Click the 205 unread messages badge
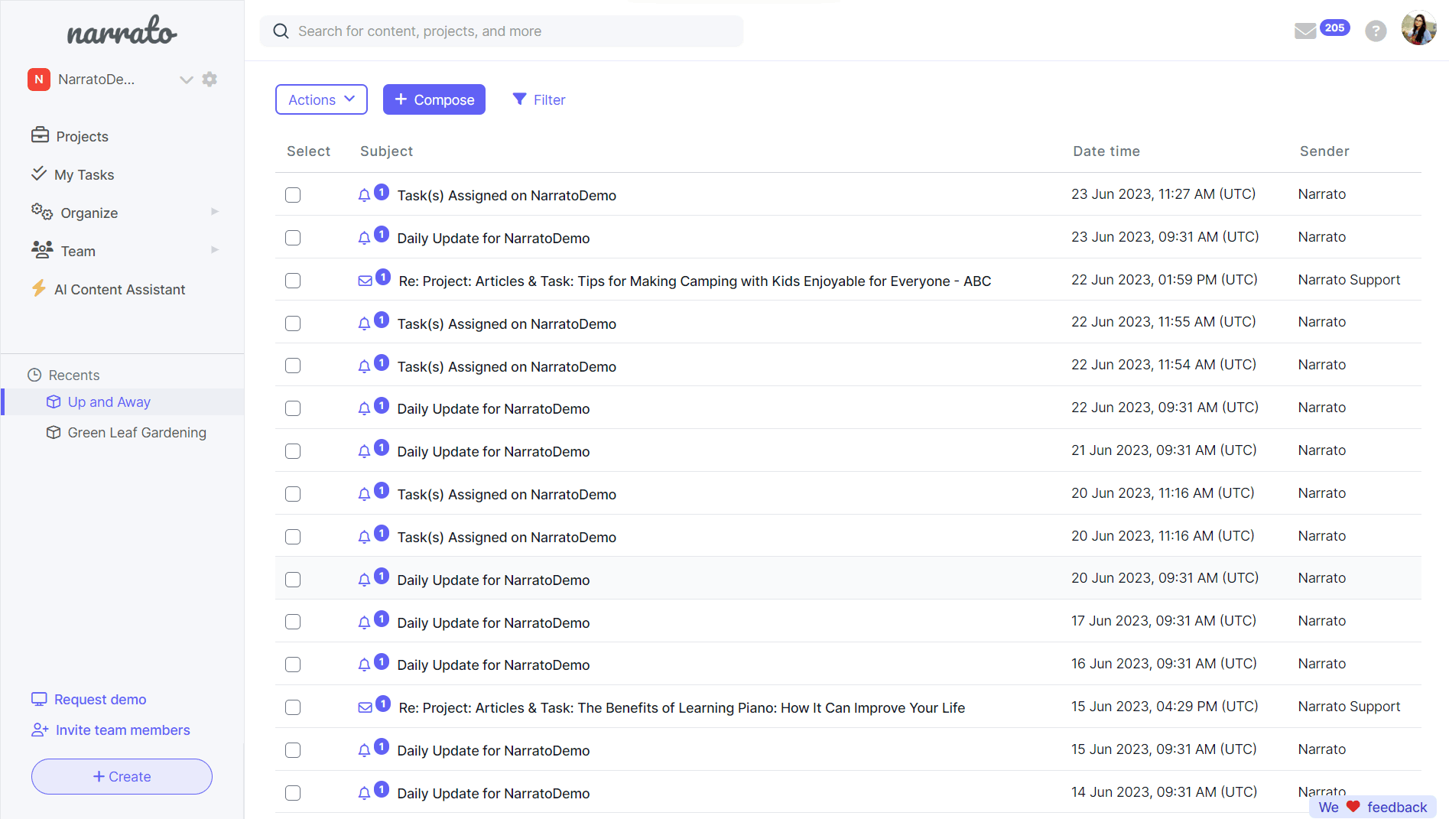The height and width of the screenshot is (819, 1449). pyautogui.click(x=1334, y=28)
